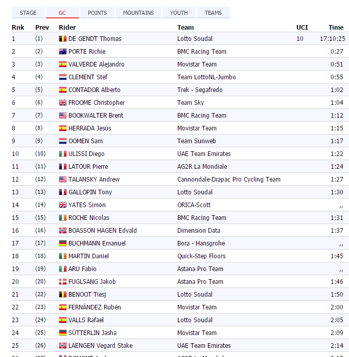The height and width of the screenshot is (357, 349).
Task: Click the US flag beside Bookwalter Brent
Action: pos(63,116)
